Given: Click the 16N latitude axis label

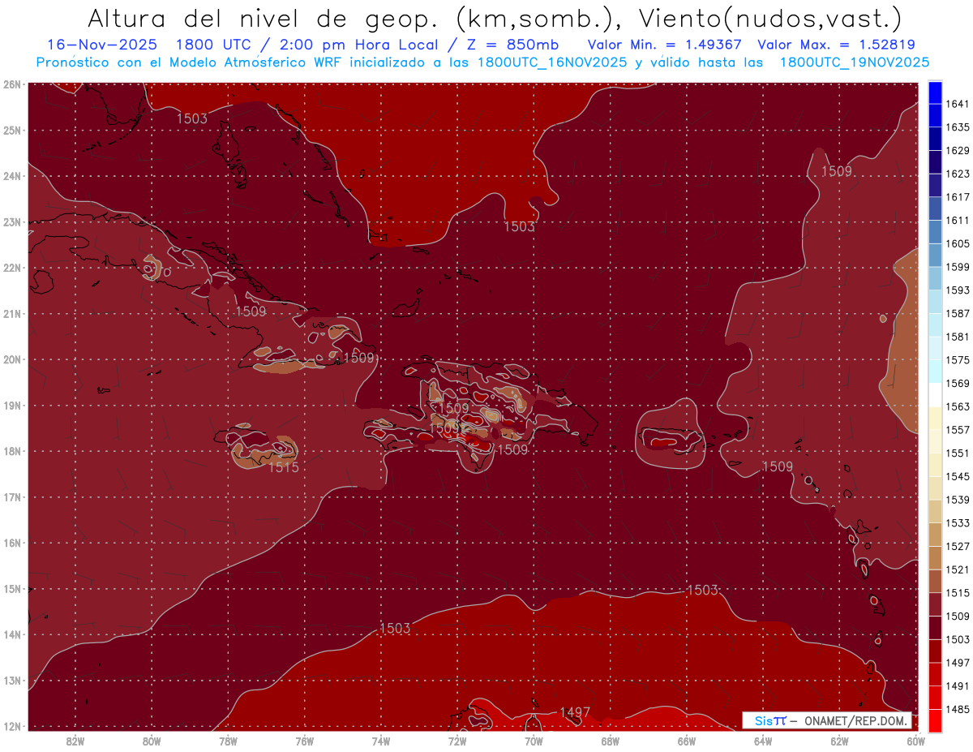Looking at the screenshot, I should point(12,543).
